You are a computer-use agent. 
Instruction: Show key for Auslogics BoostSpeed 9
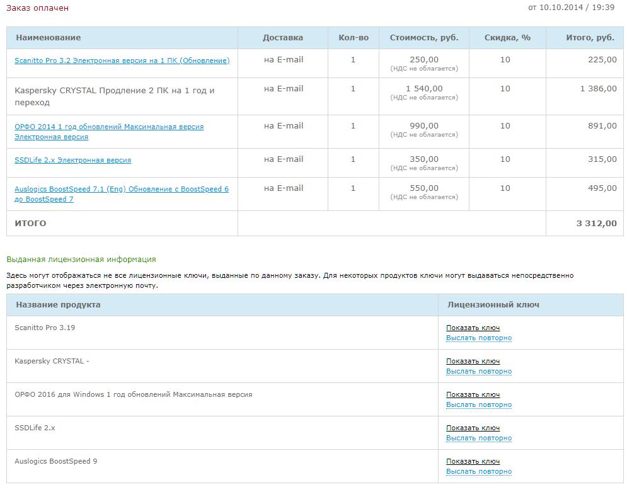(x=473, y=461)
